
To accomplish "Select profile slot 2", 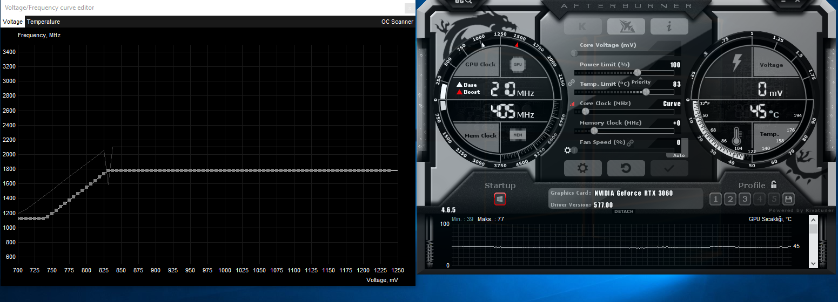I will point(730,200).
